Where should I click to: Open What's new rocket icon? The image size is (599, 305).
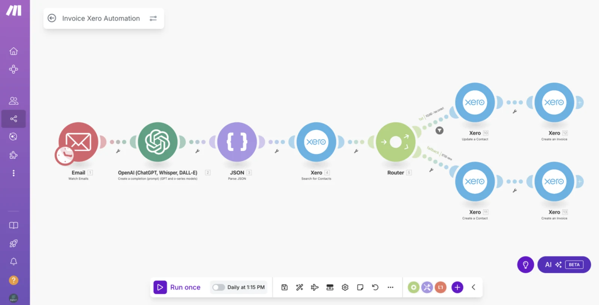[x=13, y=243]
